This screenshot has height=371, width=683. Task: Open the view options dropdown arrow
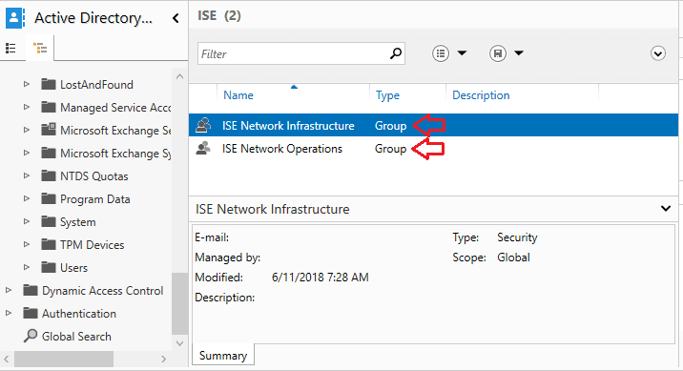(x=462, y=53)
